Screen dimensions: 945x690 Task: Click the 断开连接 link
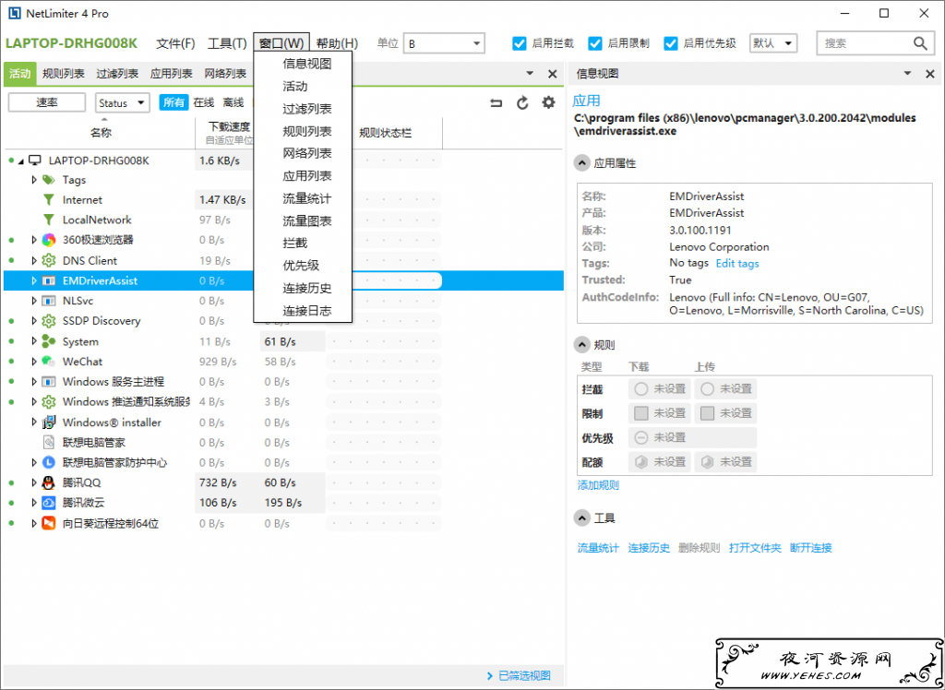tap(810, 548)
